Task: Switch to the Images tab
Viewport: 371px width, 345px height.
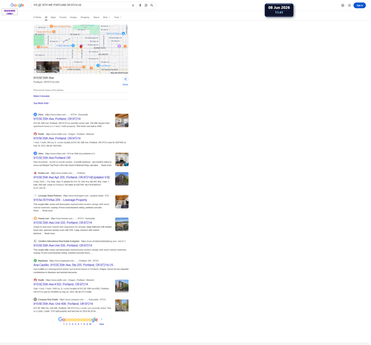Action: coord(73,17)
